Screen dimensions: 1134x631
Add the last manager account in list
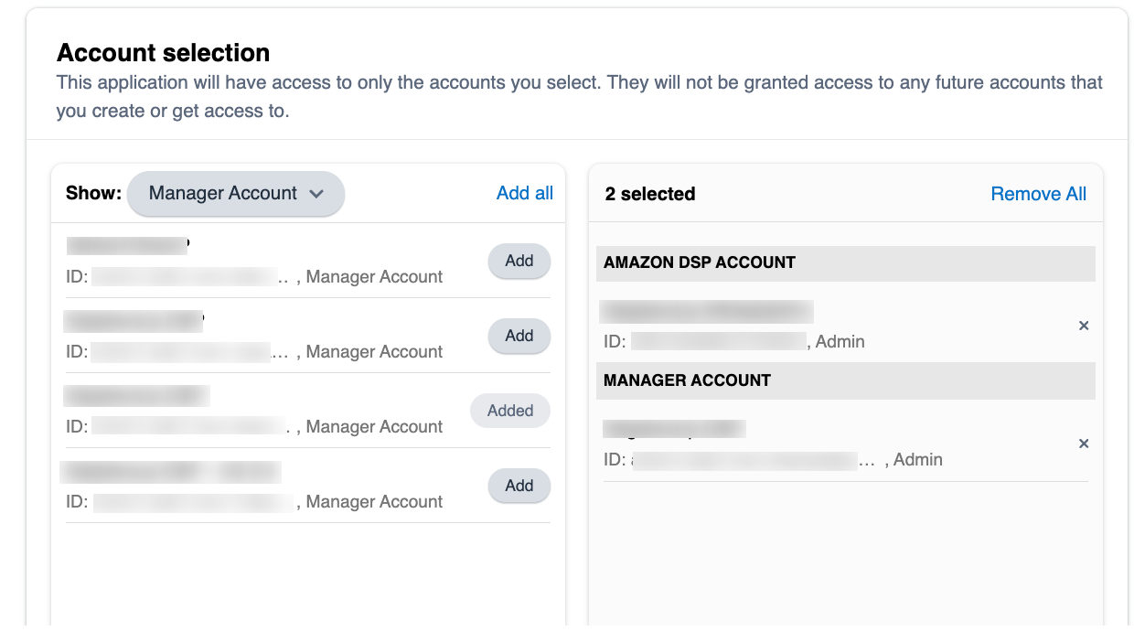tap(519, 486)
